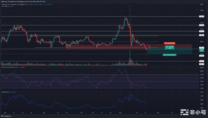Click the USDT currency label on price axis
Screen dimensions: 208x118
coord(202,4)
